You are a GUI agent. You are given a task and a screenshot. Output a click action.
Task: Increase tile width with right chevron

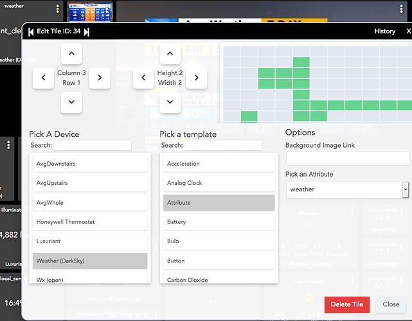tap(197, 78)
